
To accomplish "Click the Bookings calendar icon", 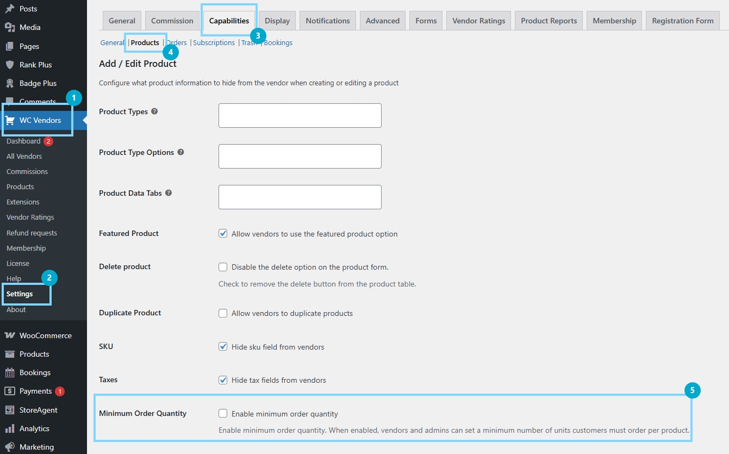I will pyautogui.click(x=10, y=372).
